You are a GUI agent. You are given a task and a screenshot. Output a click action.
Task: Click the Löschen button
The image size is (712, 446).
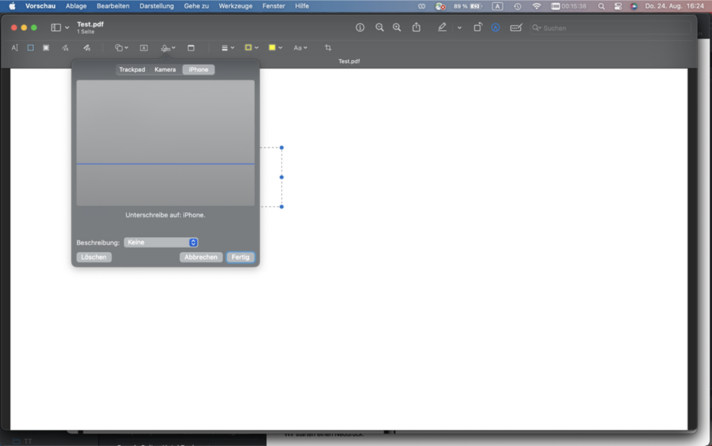(x=94, y=257)
